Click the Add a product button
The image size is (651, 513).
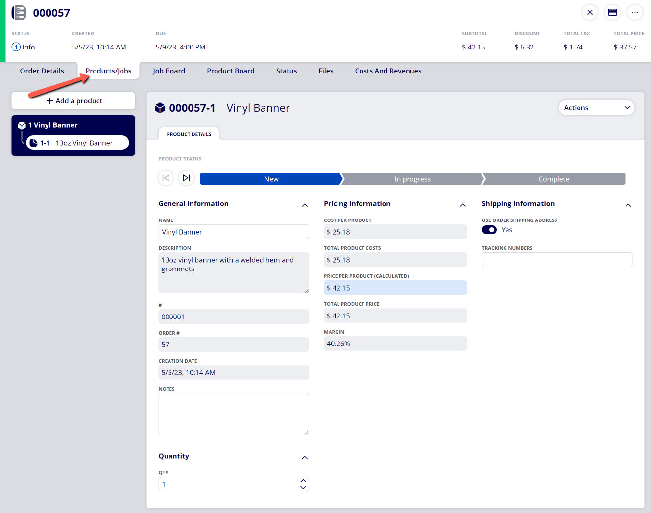pos(73,101)
